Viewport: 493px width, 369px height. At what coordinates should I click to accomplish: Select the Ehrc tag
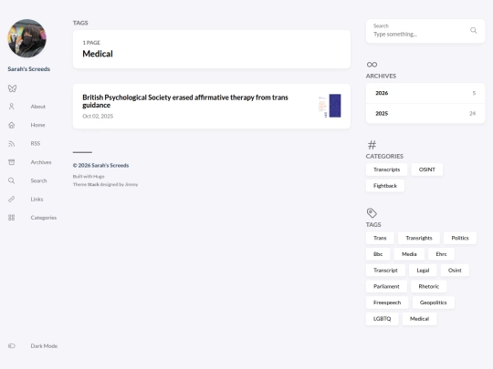441,254
